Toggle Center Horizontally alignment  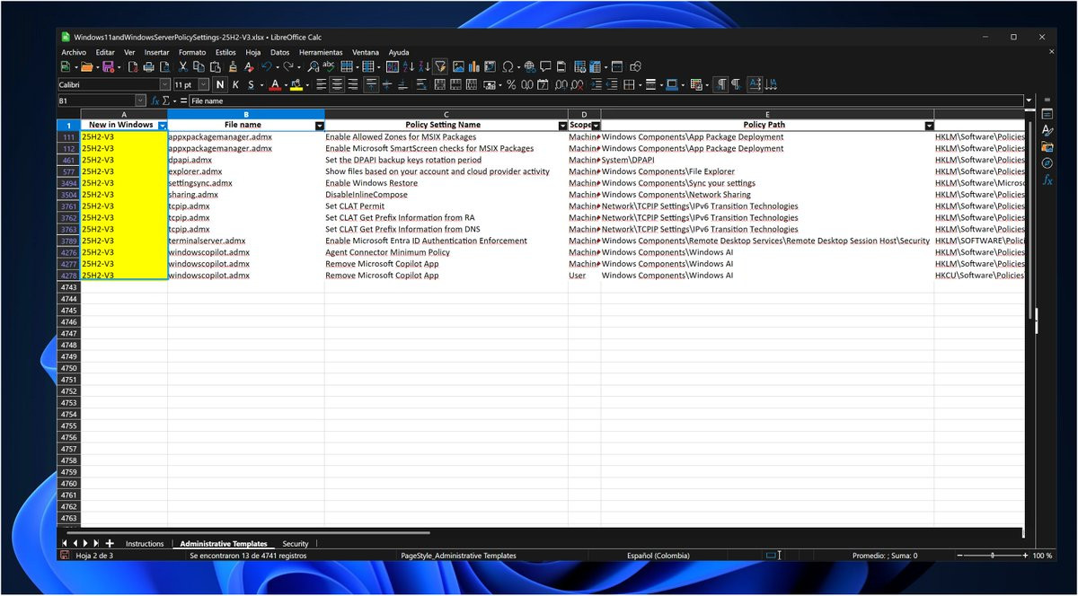(x=337, y=84)
